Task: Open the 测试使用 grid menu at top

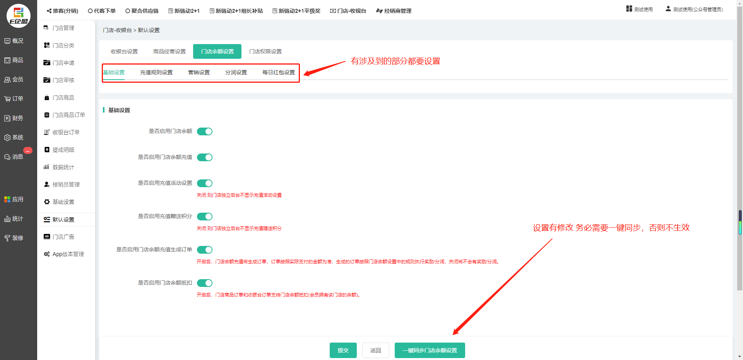Action: pyautogui.click(x=639, y=9)
